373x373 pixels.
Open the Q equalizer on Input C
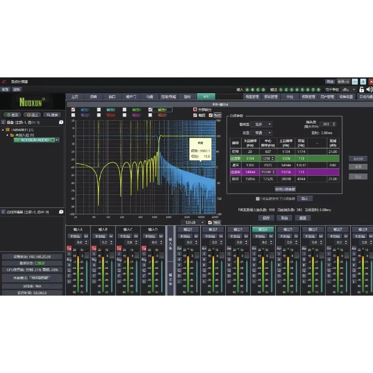[x=119, y=270]
